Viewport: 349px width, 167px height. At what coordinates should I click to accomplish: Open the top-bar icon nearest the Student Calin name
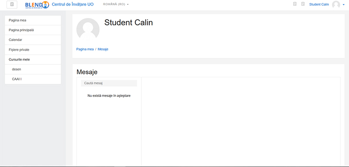[303, 4]
